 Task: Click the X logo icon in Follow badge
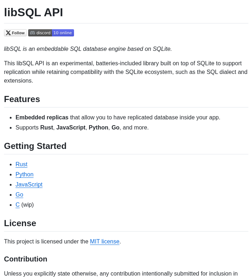click(x=8, y=33)
